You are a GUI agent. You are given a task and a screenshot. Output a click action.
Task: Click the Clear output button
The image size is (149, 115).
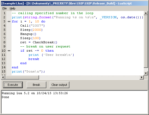59,85
